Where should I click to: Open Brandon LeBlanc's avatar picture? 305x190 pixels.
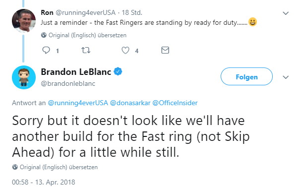(x=24, y=77)
